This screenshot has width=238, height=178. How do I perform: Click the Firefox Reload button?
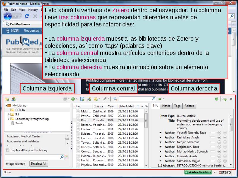27,16
